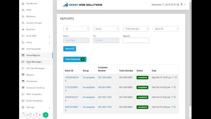The height and width of the screenshot is (119, 211).
Task: Expand the Voice submenu arrow
Action: point(50,43)
